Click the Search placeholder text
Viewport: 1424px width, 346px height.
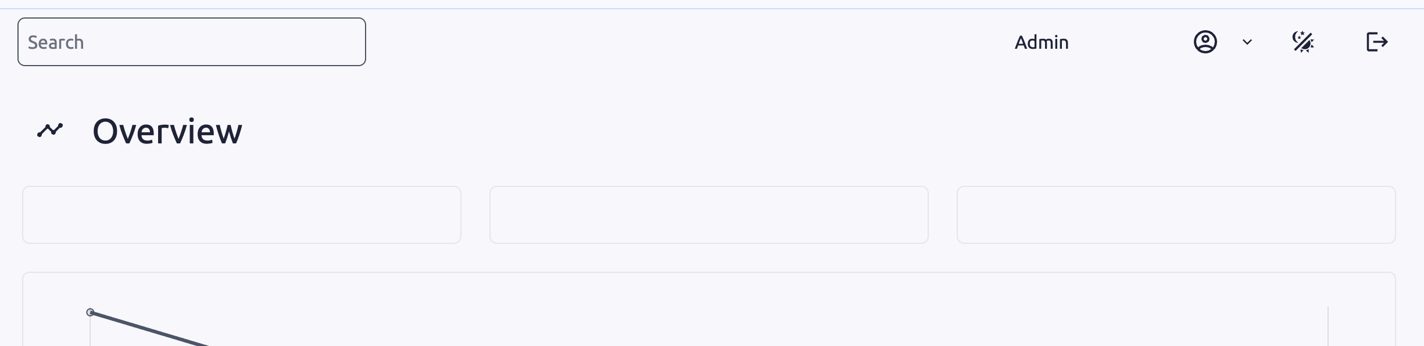click(56, 42)
